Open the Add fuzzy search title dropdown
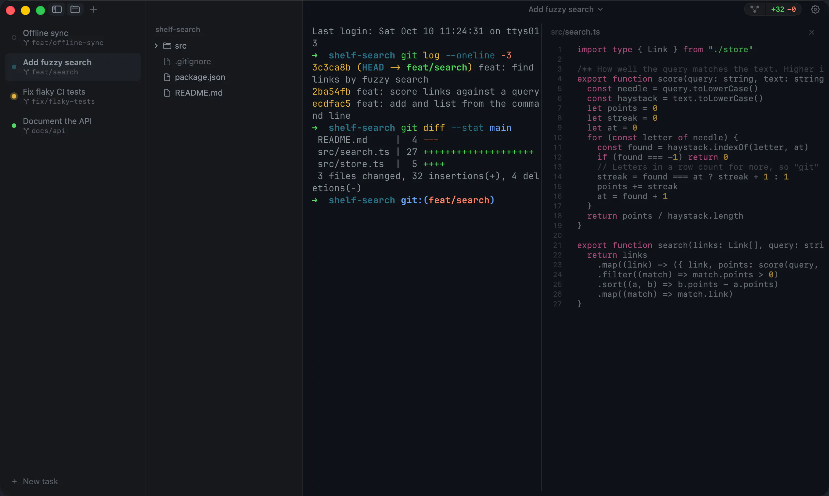Viewport: 829px width, 496px height. click(x=566, y=9)
